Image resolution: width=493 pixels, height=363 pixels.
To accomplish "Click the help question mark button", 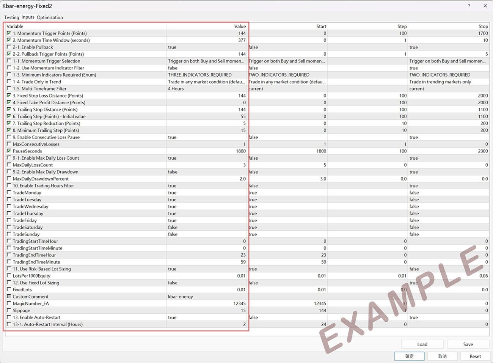I will pyautogui.click(x=469, y=6).
